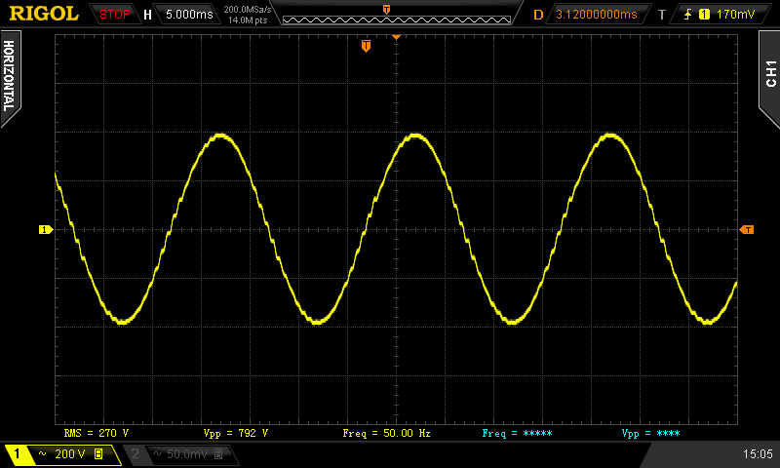Click the 15:05 clock display
This screenshot has width=780, height=468.
point(757,454)
